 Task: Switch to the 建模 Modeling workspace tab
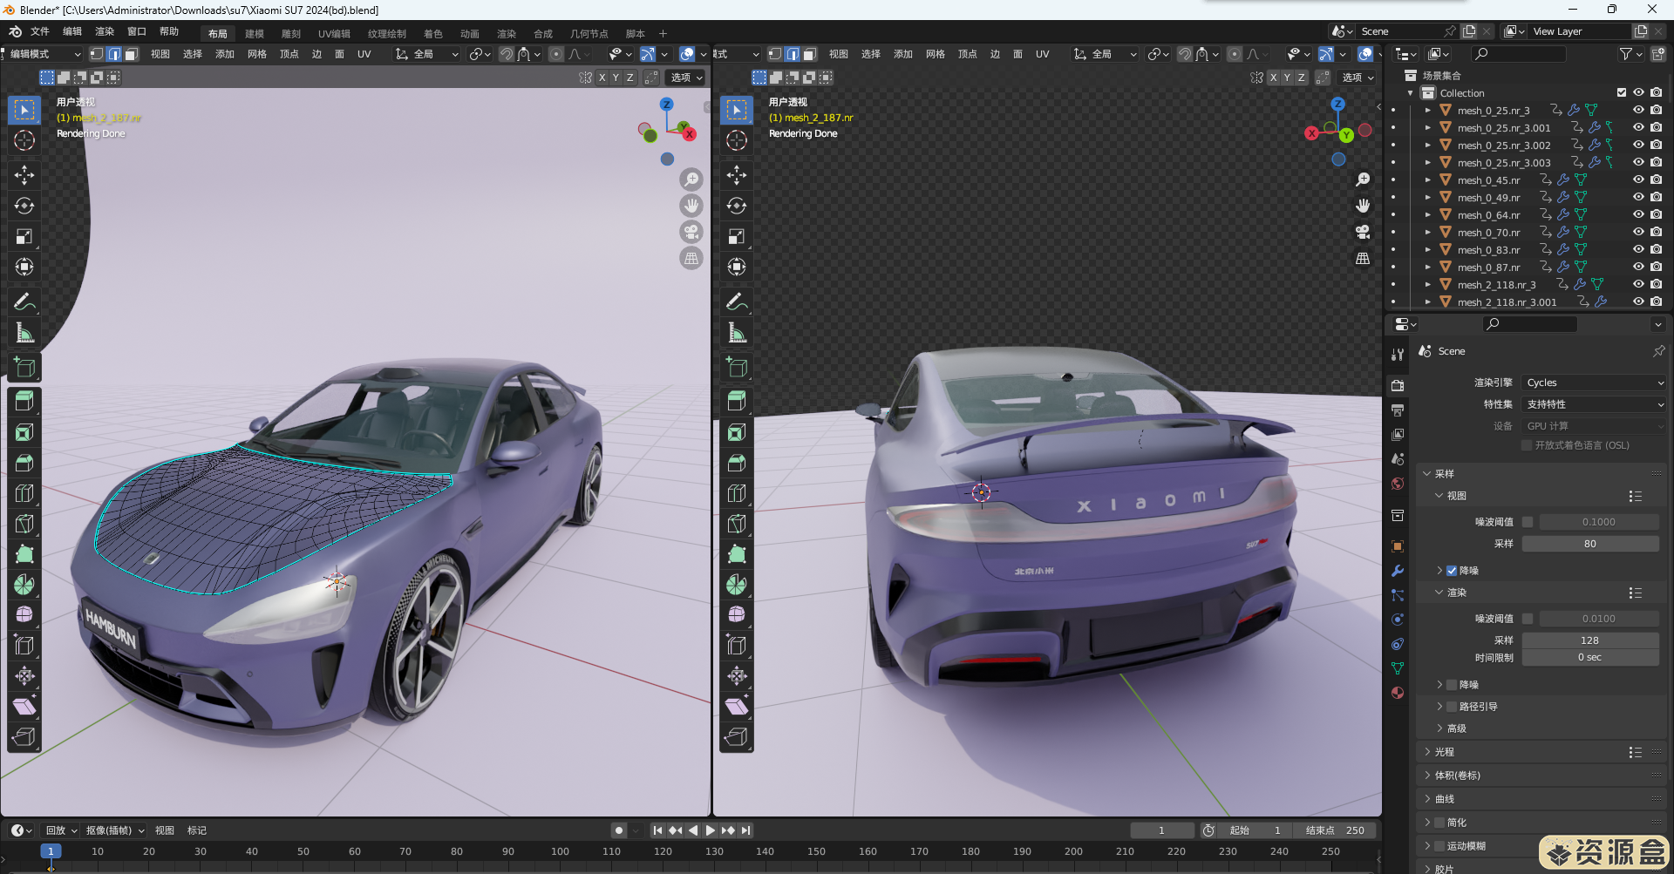255,34
